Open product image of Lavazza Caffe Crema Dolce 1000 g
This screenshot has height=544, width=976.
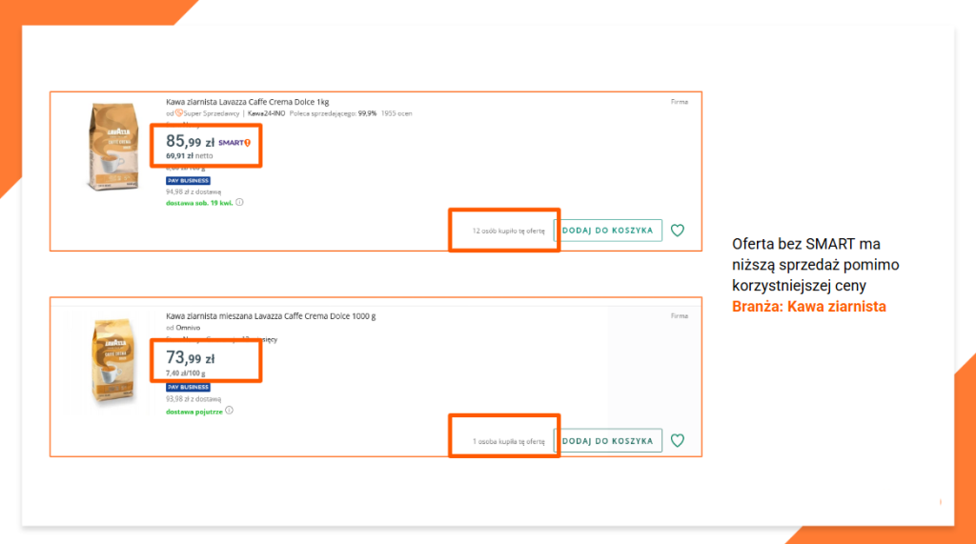point(112,361)
